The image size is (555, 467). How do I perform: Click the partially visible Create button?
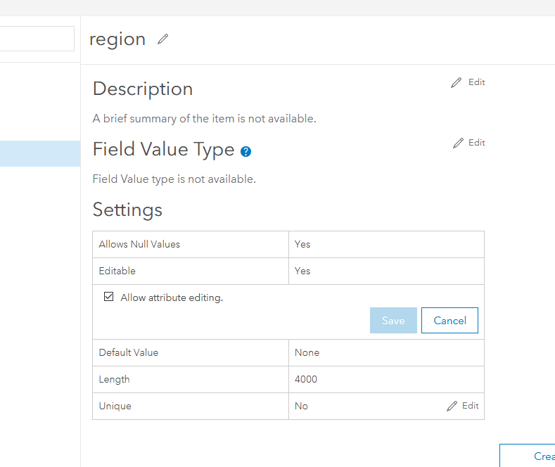point(528,456)
